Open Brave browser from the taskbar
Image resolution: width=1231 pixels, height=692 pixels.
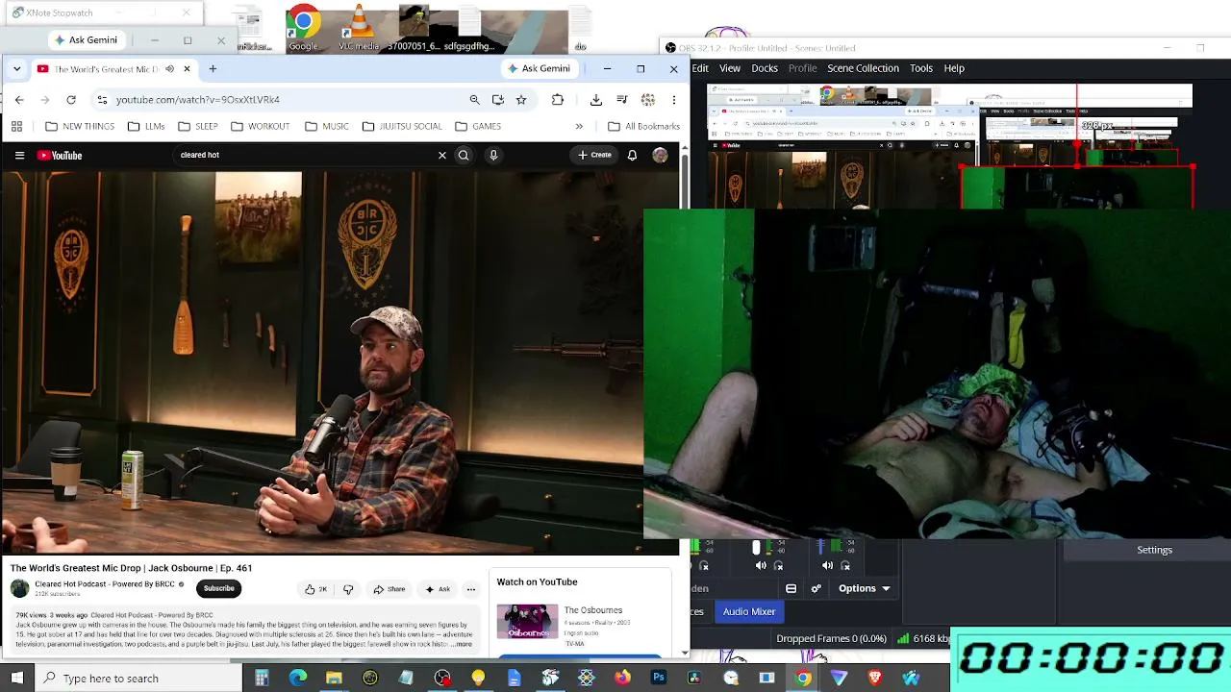click(x=875, y=679)
